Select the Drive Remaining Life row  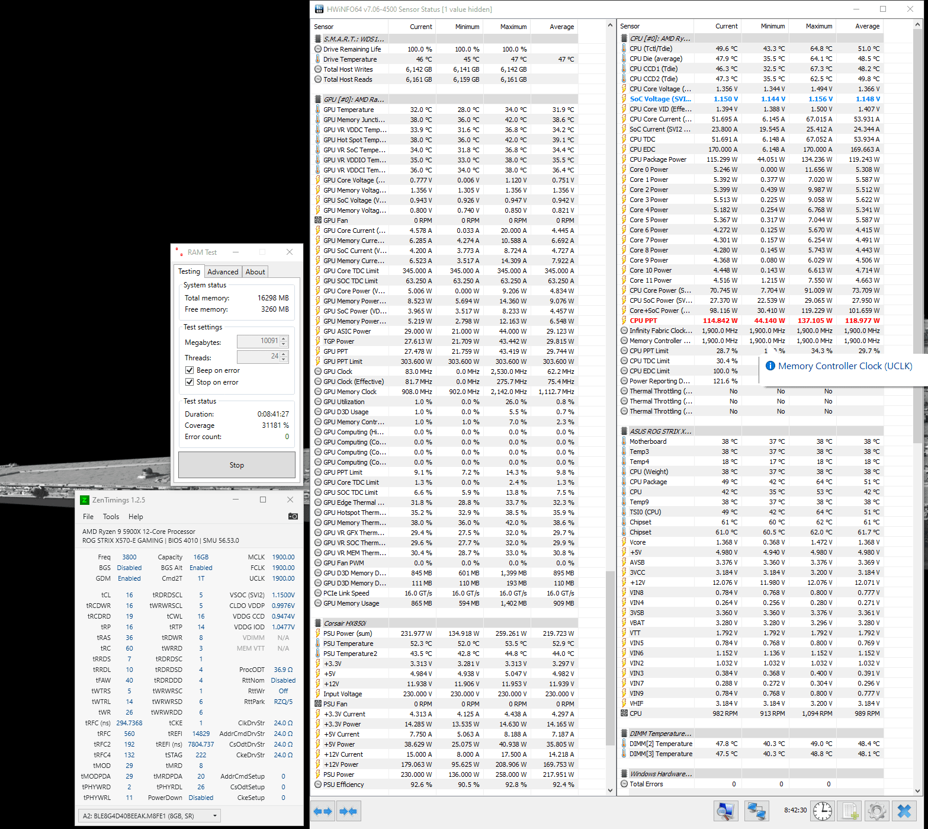[444, 49]
